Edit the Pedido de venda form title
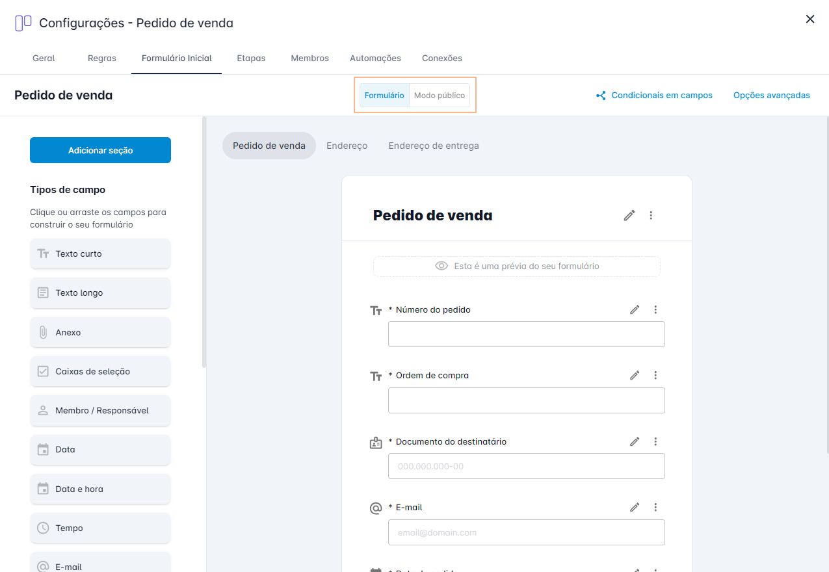Viewport: 829px width, 572px height. (629, 215)
